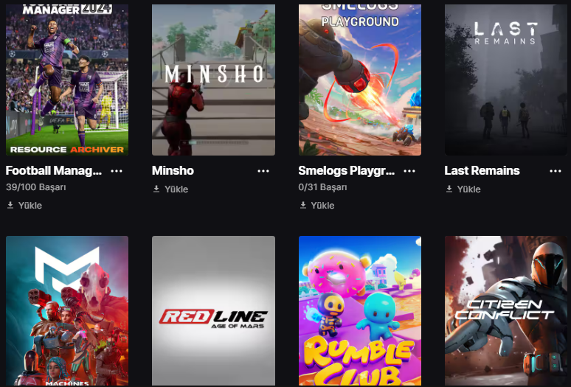Select the Rumble Club game cover

[x=360, y=311]
